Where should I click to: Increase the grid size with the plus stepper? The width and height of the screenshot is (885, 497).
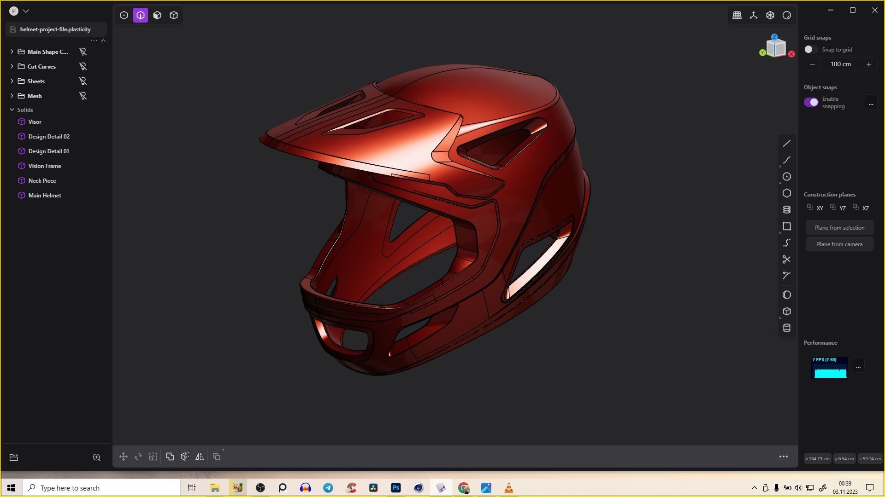click(x=869, y=64)
